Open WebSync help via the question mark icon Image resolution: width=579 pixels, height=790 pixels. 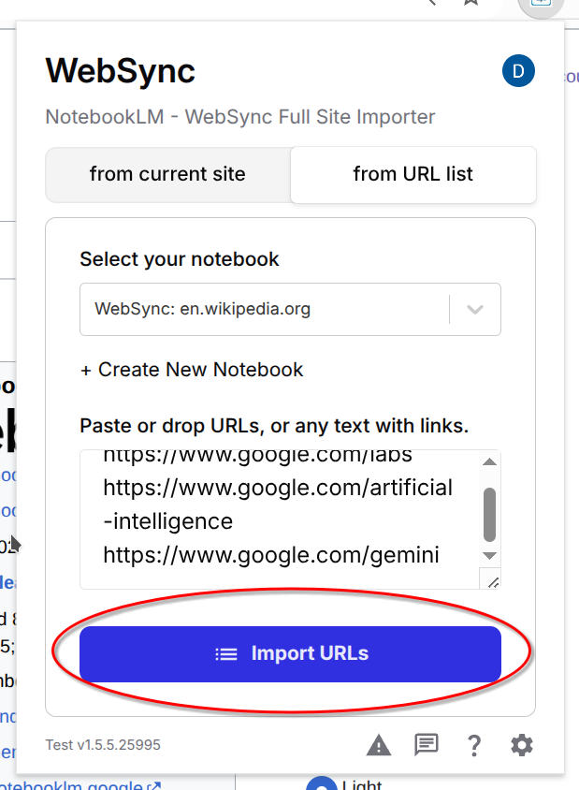pyautogui.click(x=474, y=745)
